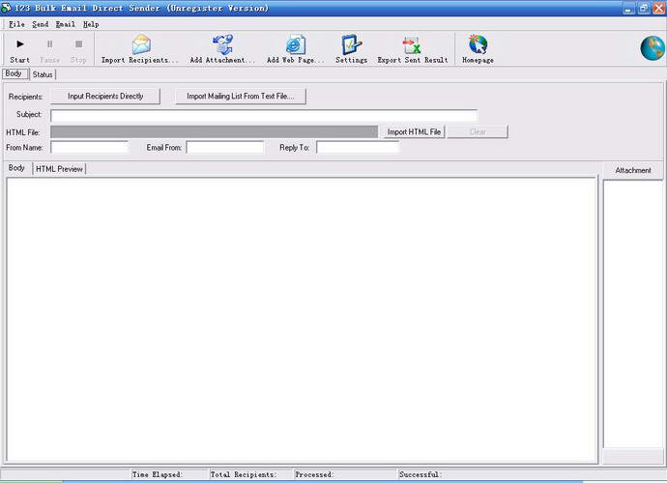Select the inner Body editor tab
This screenshot has height=483, width=667.
click(16, 168)
